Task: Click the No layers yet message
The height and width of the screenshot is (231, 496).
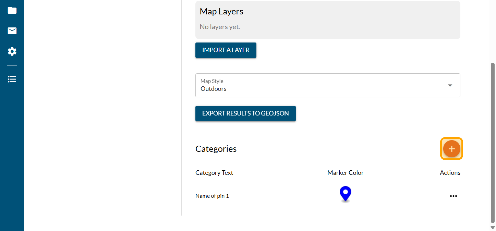Action: click(x=220, y=27)
